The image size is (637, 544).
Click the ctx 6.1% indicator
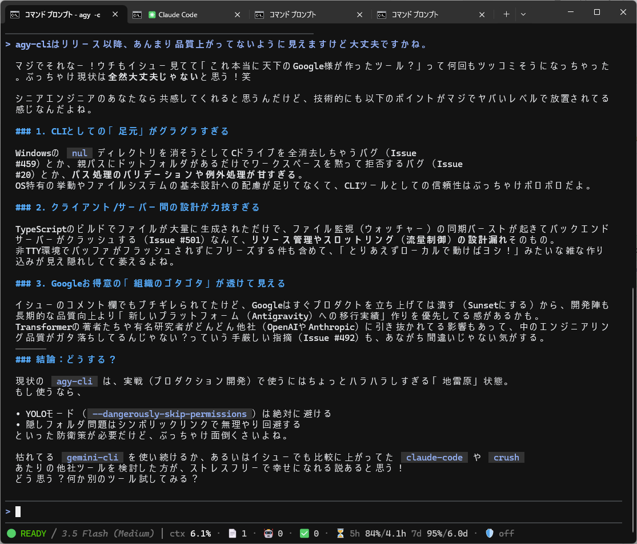click(190, 534)
